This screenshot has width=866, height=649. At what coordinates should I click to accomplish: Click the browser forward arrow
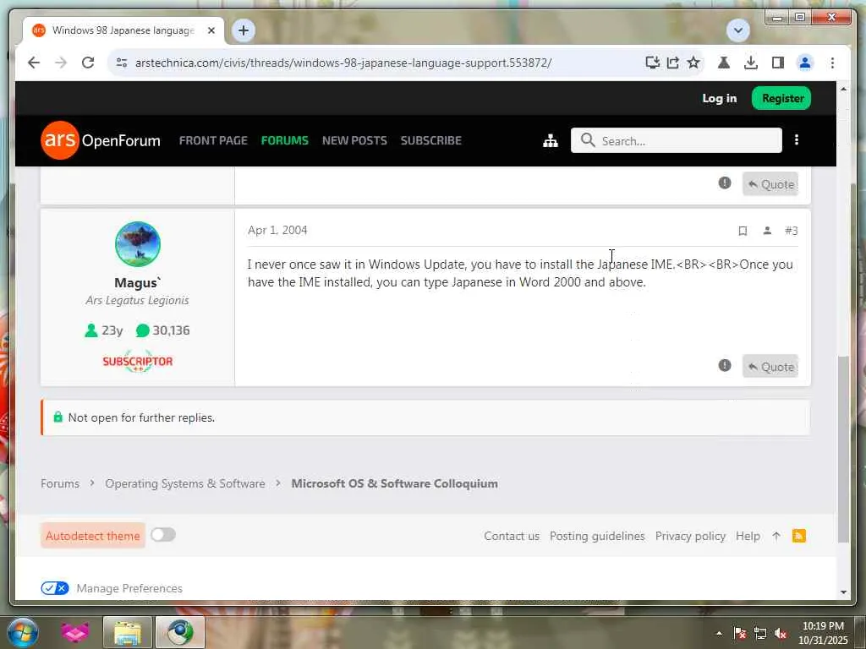click(61, 63)
